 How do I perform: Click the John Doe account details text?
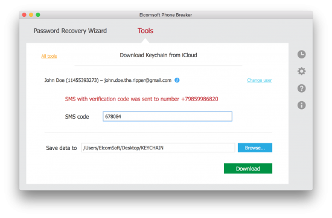[107, 80]
